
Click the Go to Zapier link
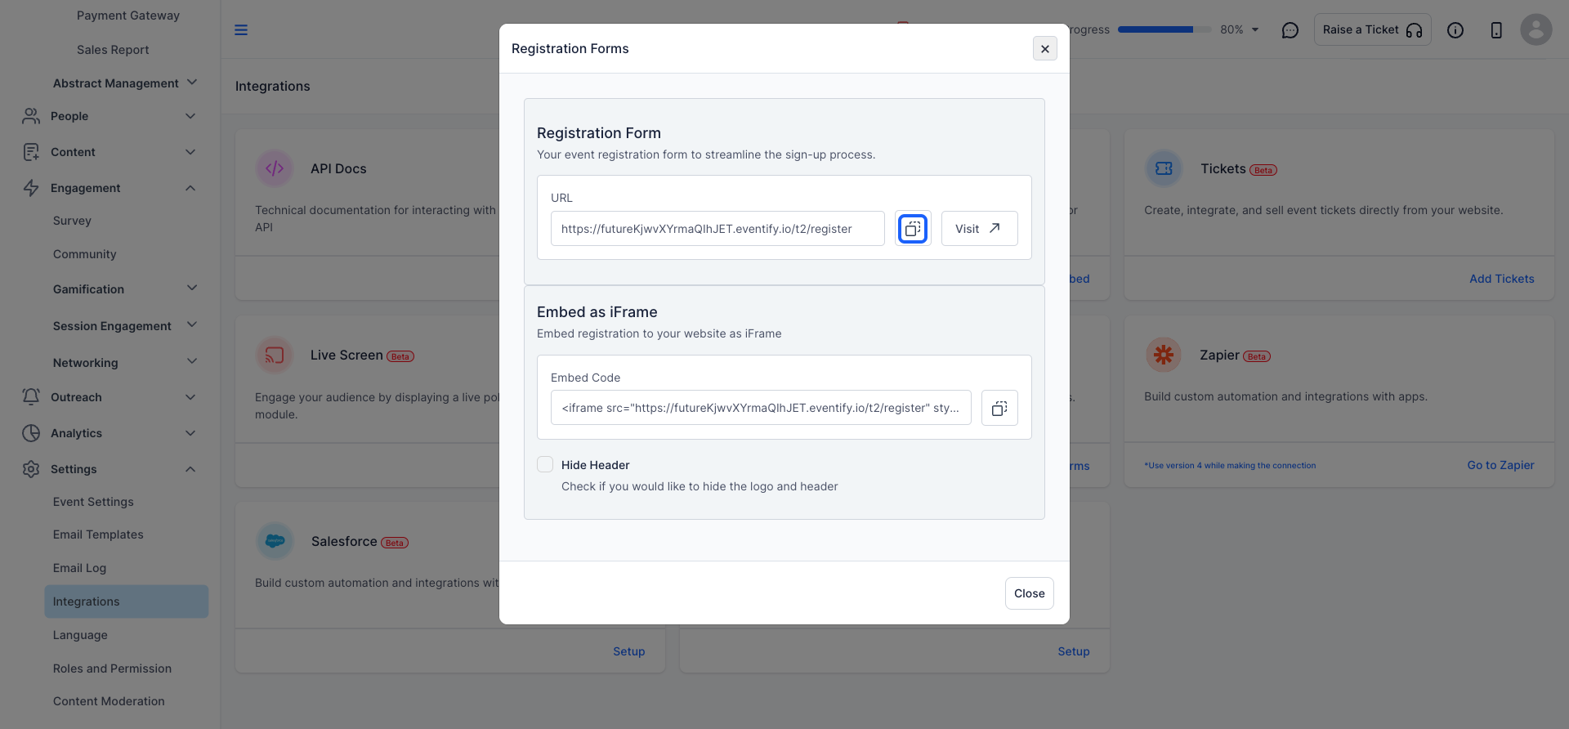tap(1500, 465)
